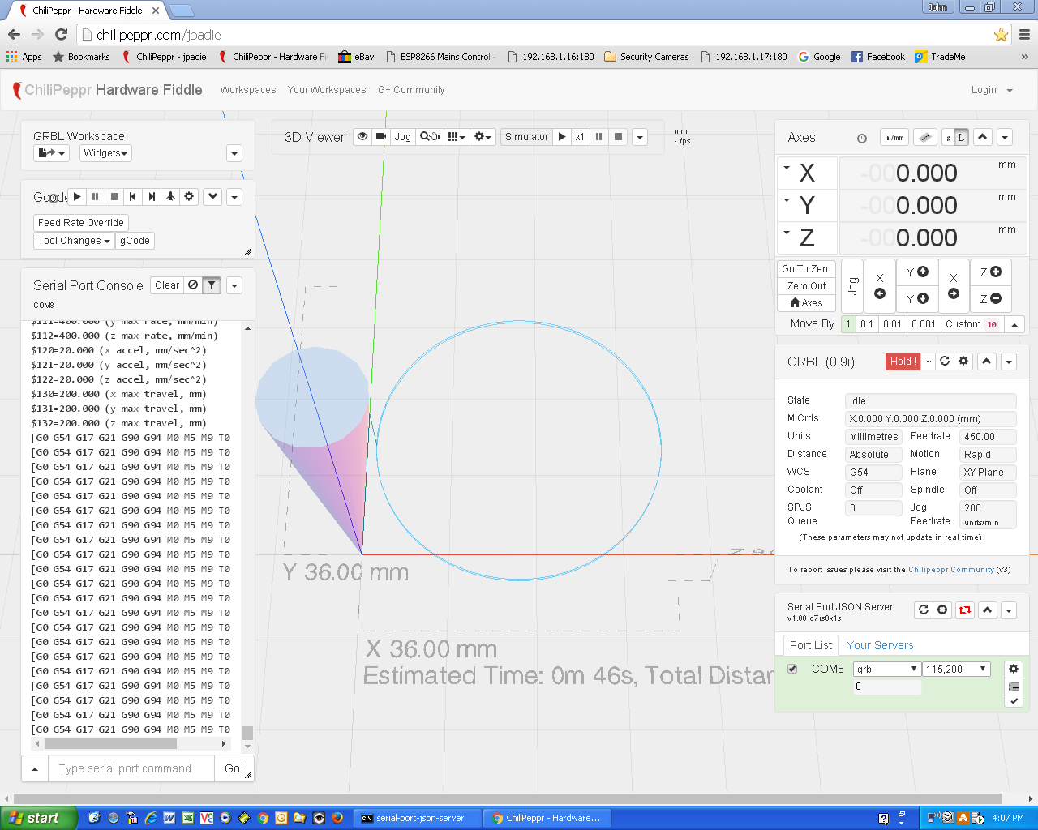
Task: Uncheck the COM8 port checkbox
Action: pos(792,669)
